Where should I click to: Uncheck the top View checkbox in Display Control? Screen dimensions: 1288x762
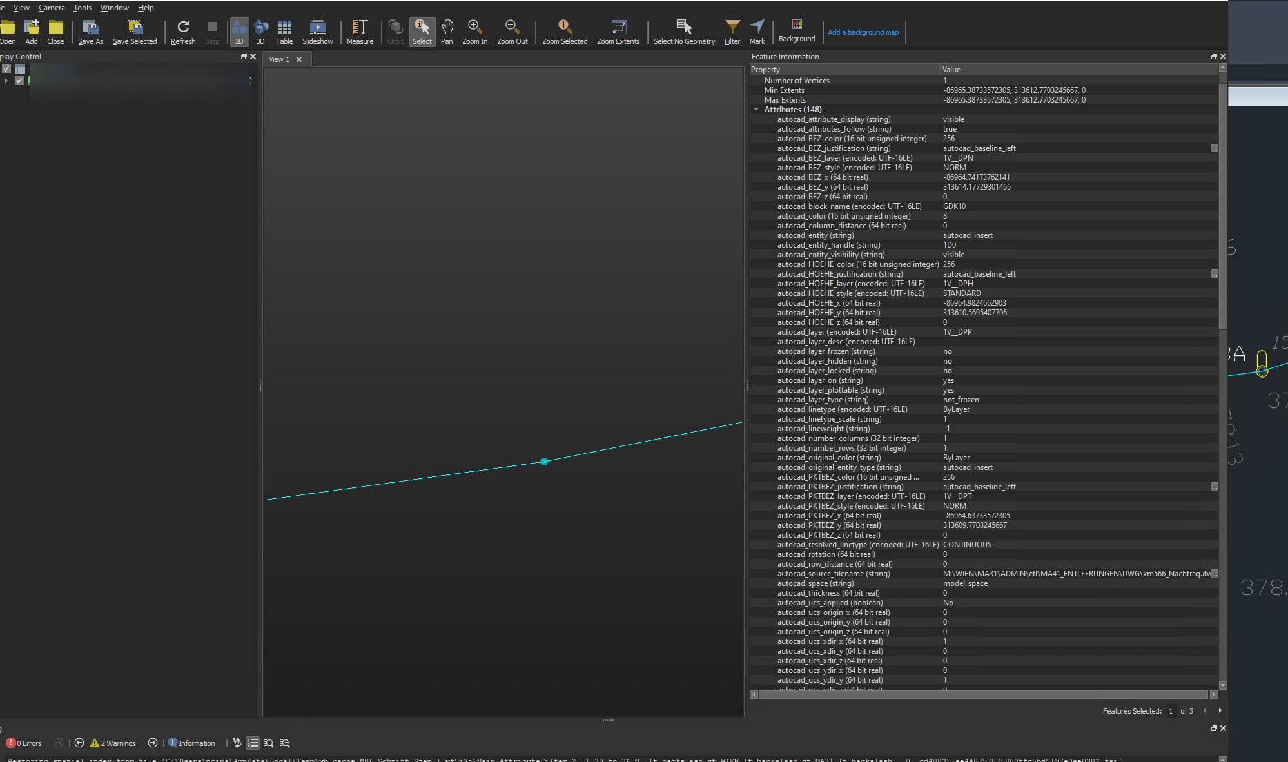coord(6,69)
